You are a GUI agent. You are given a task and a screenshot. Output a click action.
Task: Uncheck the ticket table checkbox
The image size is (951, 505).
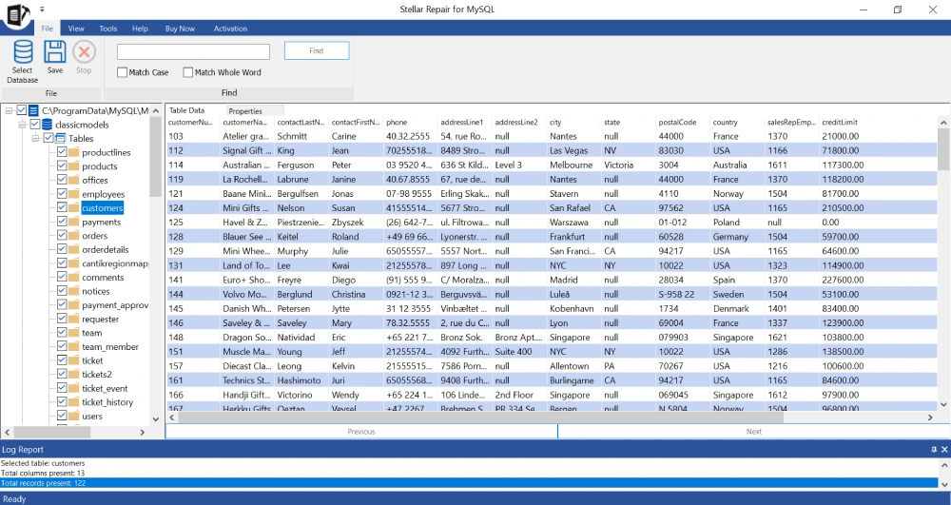click(62, 360)
